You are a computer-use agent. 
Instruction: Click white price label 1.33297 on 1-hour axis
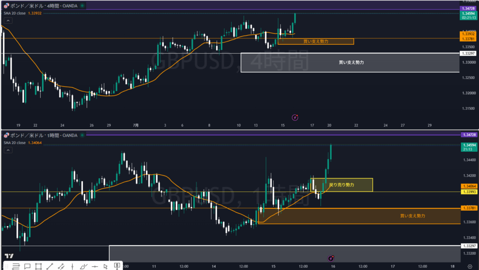(469, 246)
